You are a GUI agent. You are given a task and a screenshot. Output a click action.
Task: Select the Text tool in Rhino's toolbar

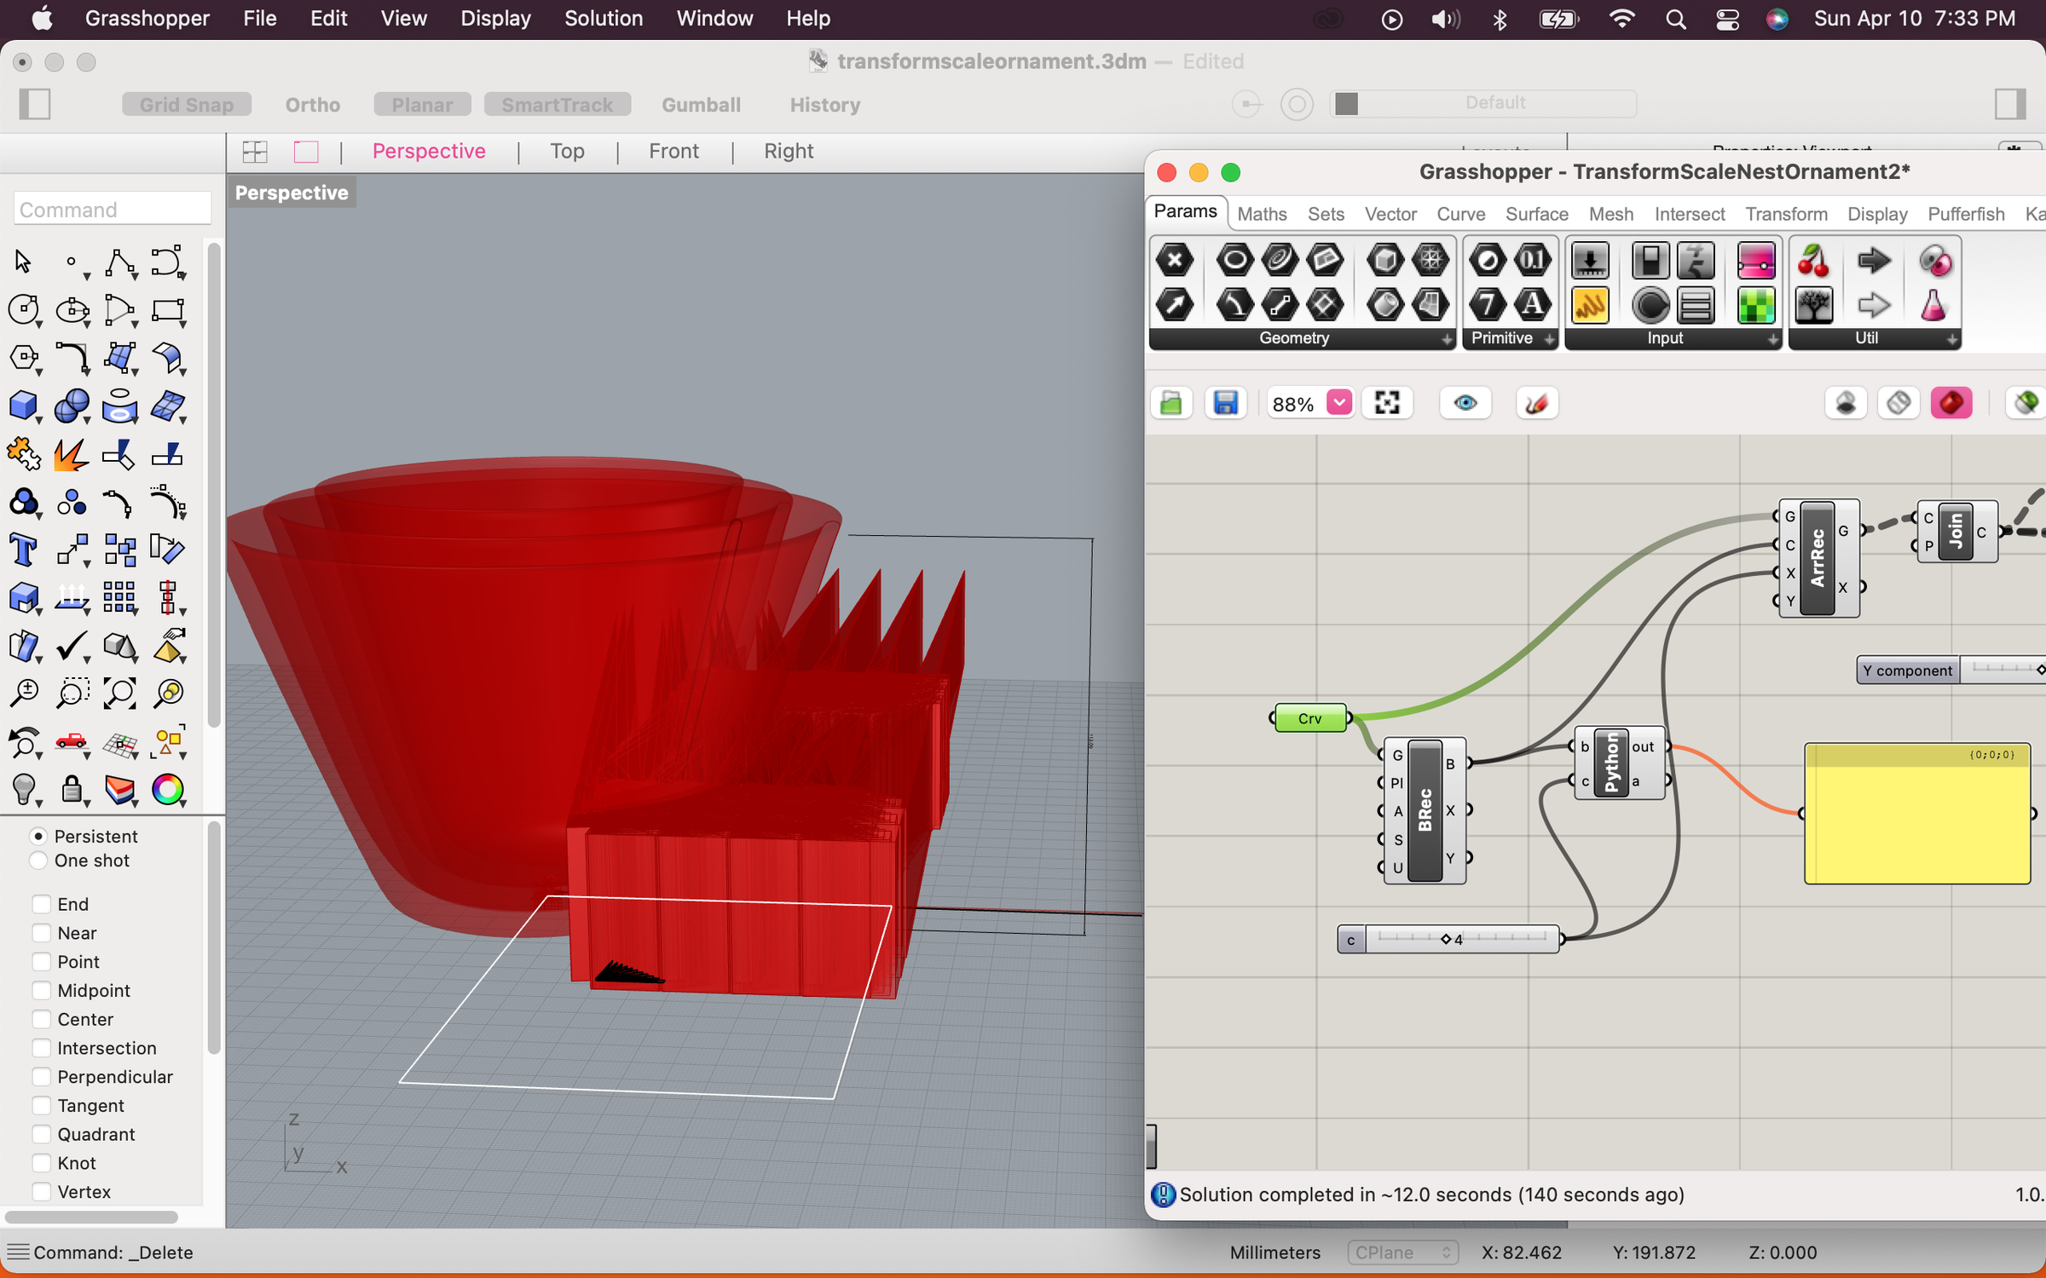coord(25,550)
